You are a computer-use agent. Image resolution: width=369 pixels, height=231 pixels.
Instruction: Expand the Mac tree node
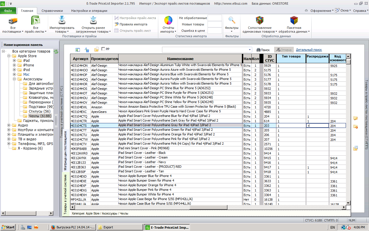click(14, 74)
